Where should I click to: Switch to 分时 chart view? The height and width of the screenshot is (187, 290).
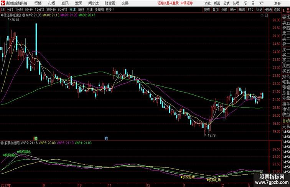(x=10, y=10)
